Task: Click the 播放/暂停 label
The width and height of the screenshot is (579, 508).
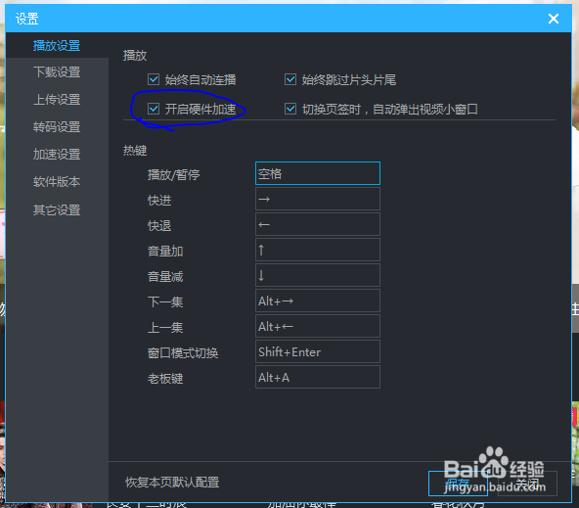Action: click(173, 174)
